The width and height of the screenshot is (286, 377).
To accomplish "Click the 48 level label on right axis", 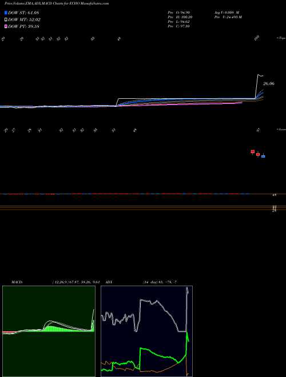I will [274, 195].
